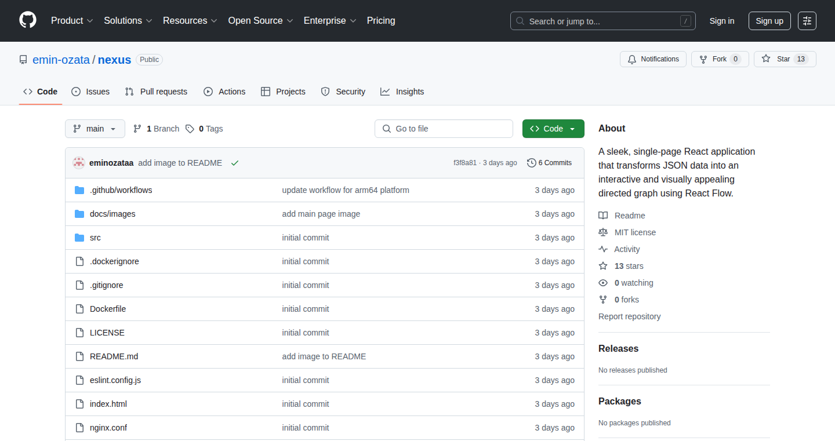Click the src folder icon

(x=79, y=238)
